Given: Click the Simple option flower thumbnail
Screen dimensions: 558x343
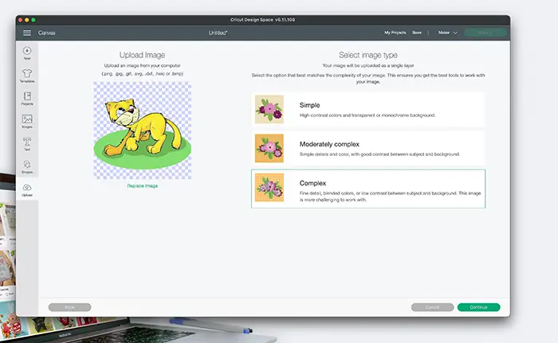Looking at the screenshot, I should 269,109.
